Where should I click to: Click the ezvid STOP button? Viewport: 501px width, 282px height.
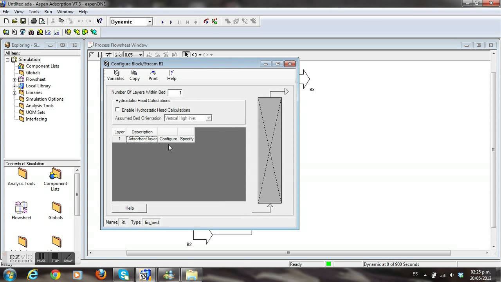(x=55, y=258)
